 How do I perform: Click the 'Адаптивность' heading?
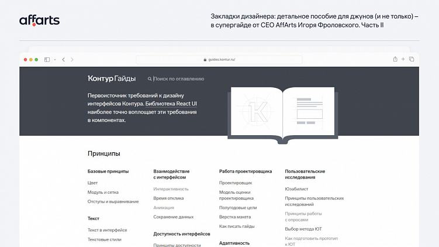point(234,243)
